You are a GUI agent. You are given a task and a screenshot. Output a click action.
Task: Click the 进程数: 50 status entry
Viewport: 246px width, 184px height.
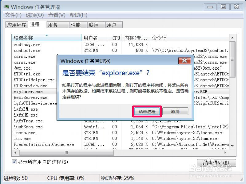[x=16, y=178]
